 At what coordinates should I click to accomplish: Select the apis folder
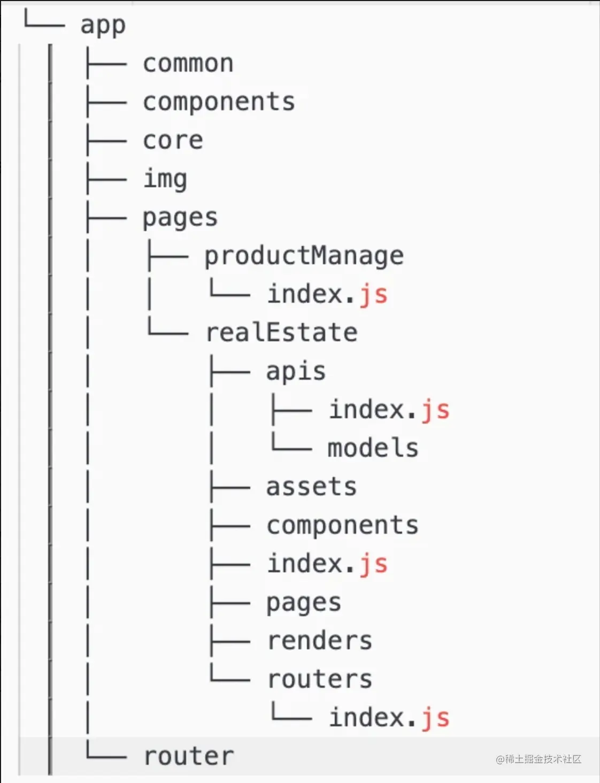coord(296,372)
